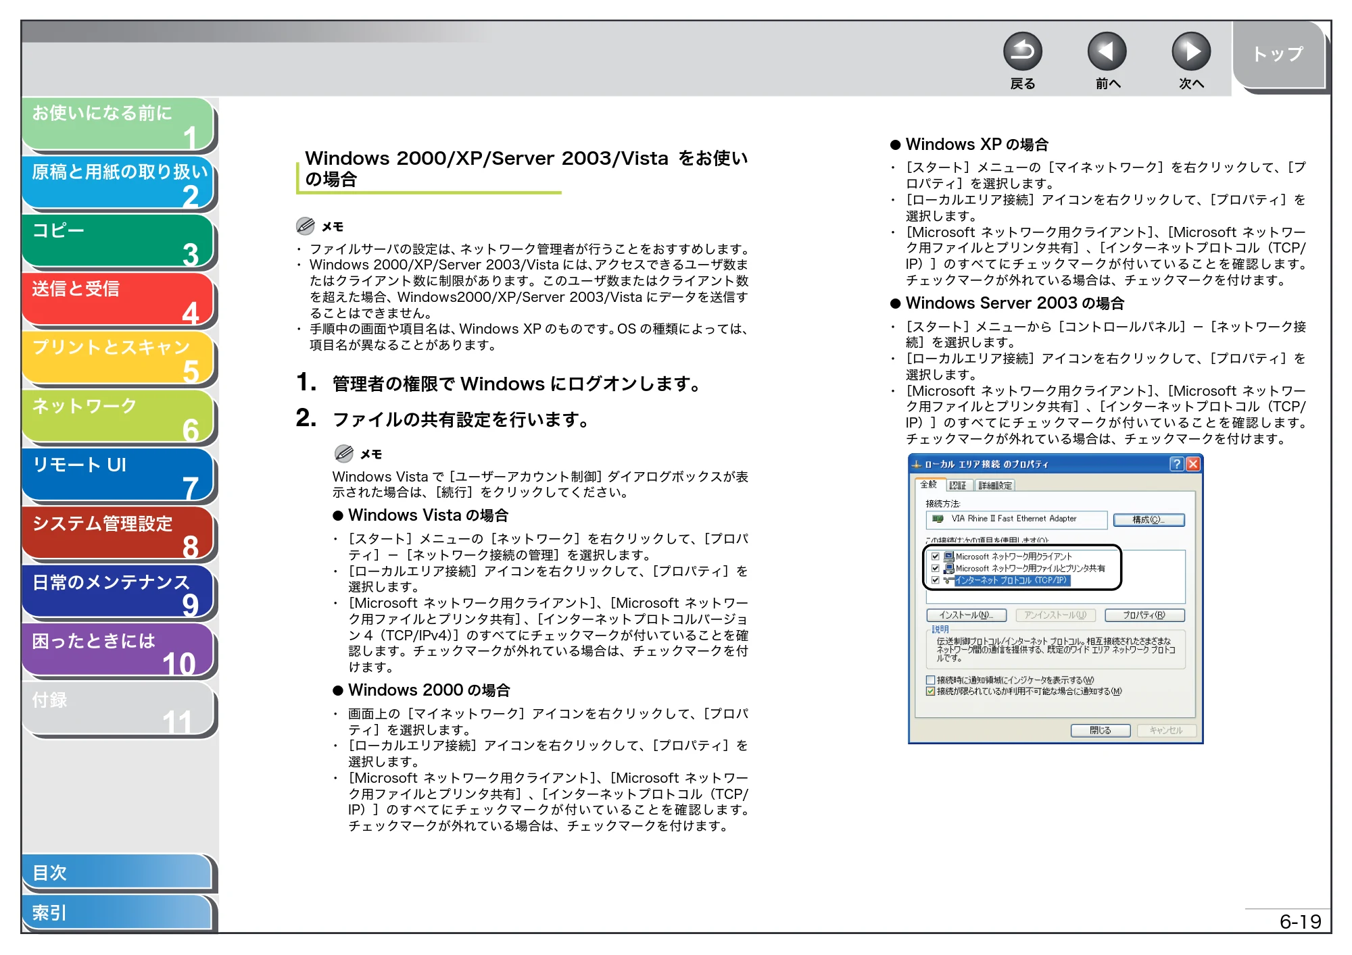1352x955 pixels.
Task: Click the キャンセル button in dialog
Action: click(1166, 730)
